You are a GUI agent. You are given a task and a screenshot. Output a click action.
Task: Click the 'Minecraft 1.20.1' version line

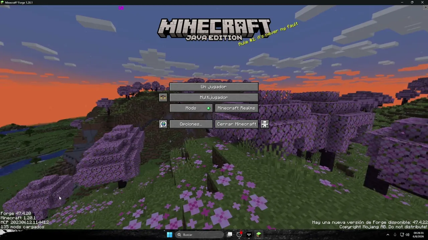point(18,218)
